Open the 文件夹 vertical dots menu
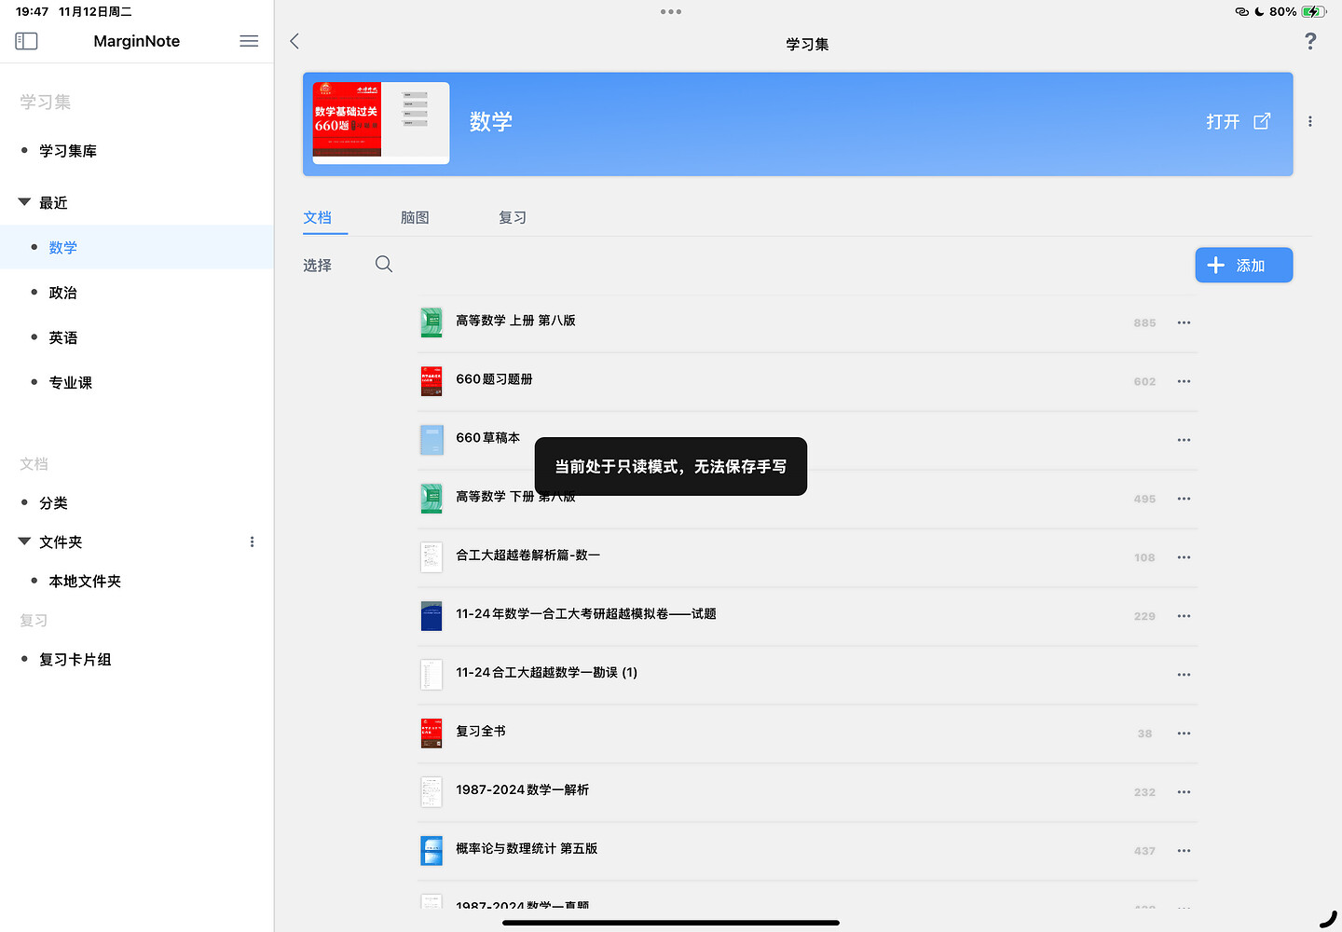Image resolution: width=1342 pixels, height=932 pixels. 252,541
